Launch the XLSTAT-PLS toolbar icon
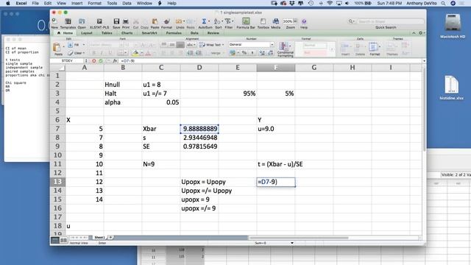Screen dimensions: 471x265 click(99, 21)
